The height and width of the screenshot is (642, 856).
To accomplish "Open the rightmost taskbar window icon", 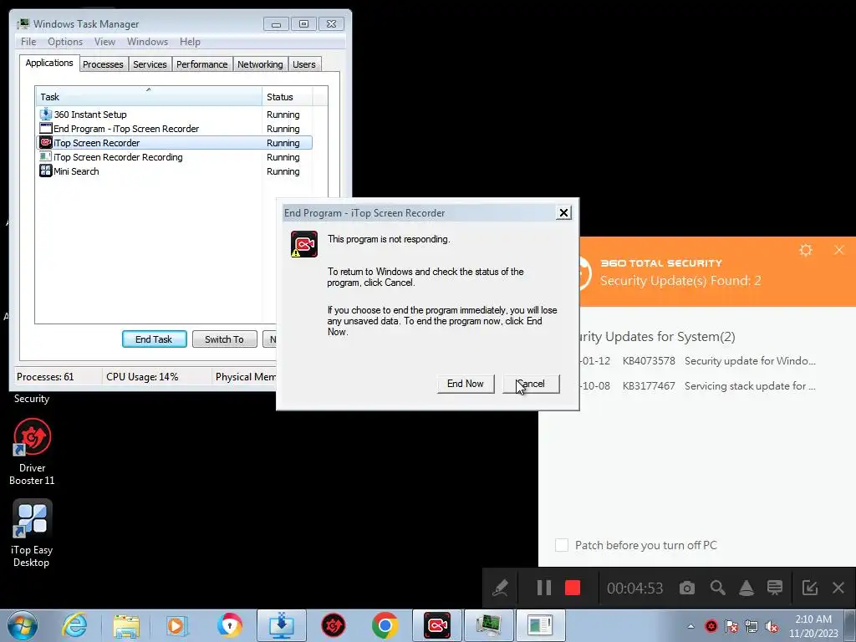I will [x=541, y=625].
